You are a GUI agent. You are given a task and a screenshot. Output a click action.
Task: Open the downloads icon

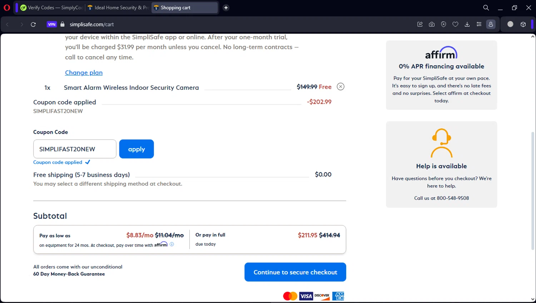[467, 24]
